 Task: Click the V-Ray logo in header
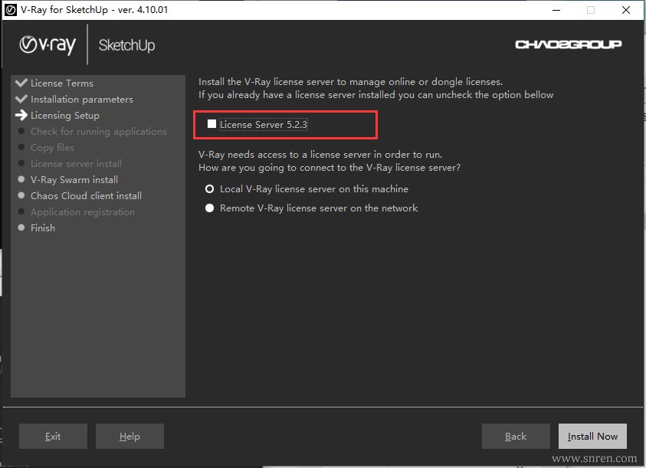48,44
